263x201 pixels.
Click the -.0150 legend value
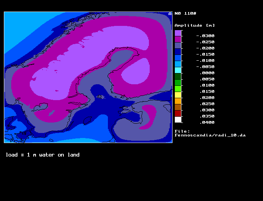click(205, 55)
